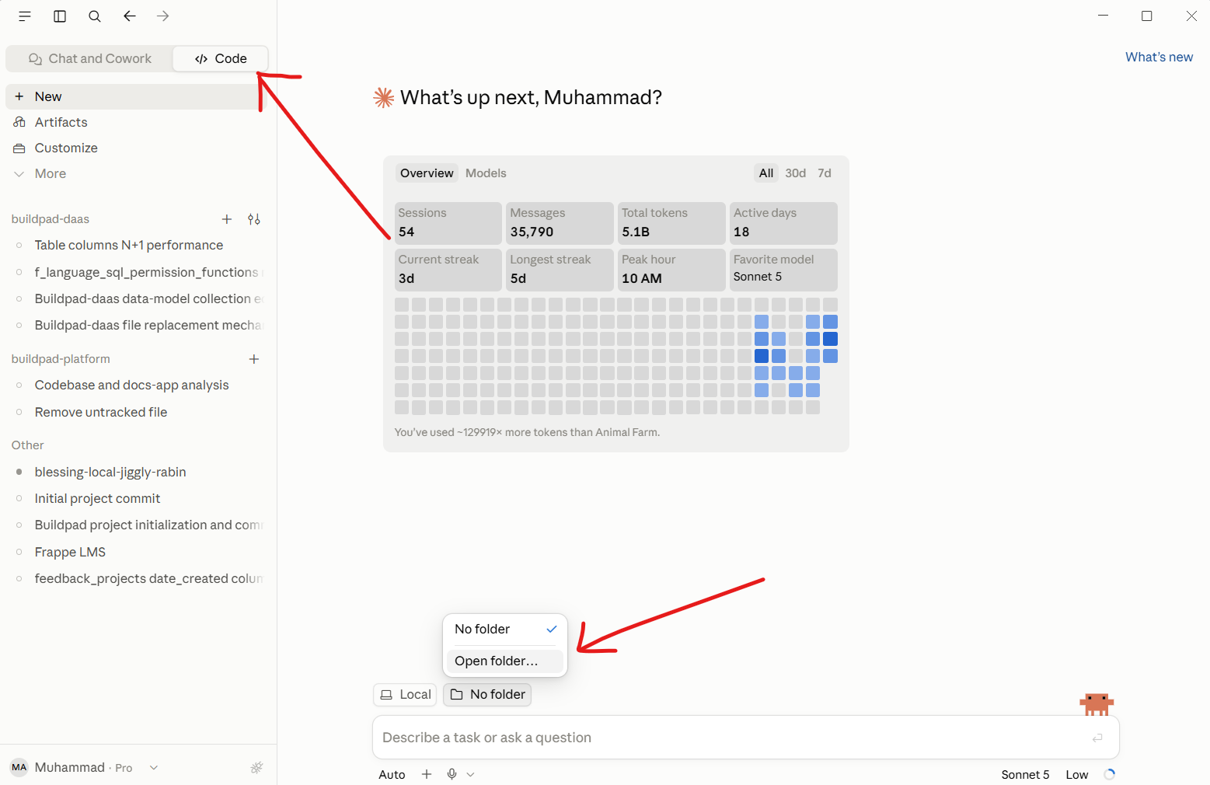Open search with the magnifier icon
Image resolution: width=1210 pixels, height=785 pixels.
95,16
